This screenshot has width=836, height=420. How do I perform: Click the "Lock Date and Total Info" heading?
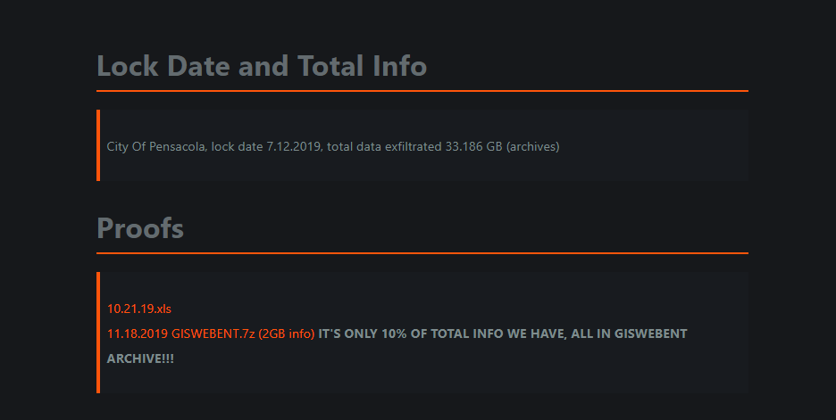[262, 66]
